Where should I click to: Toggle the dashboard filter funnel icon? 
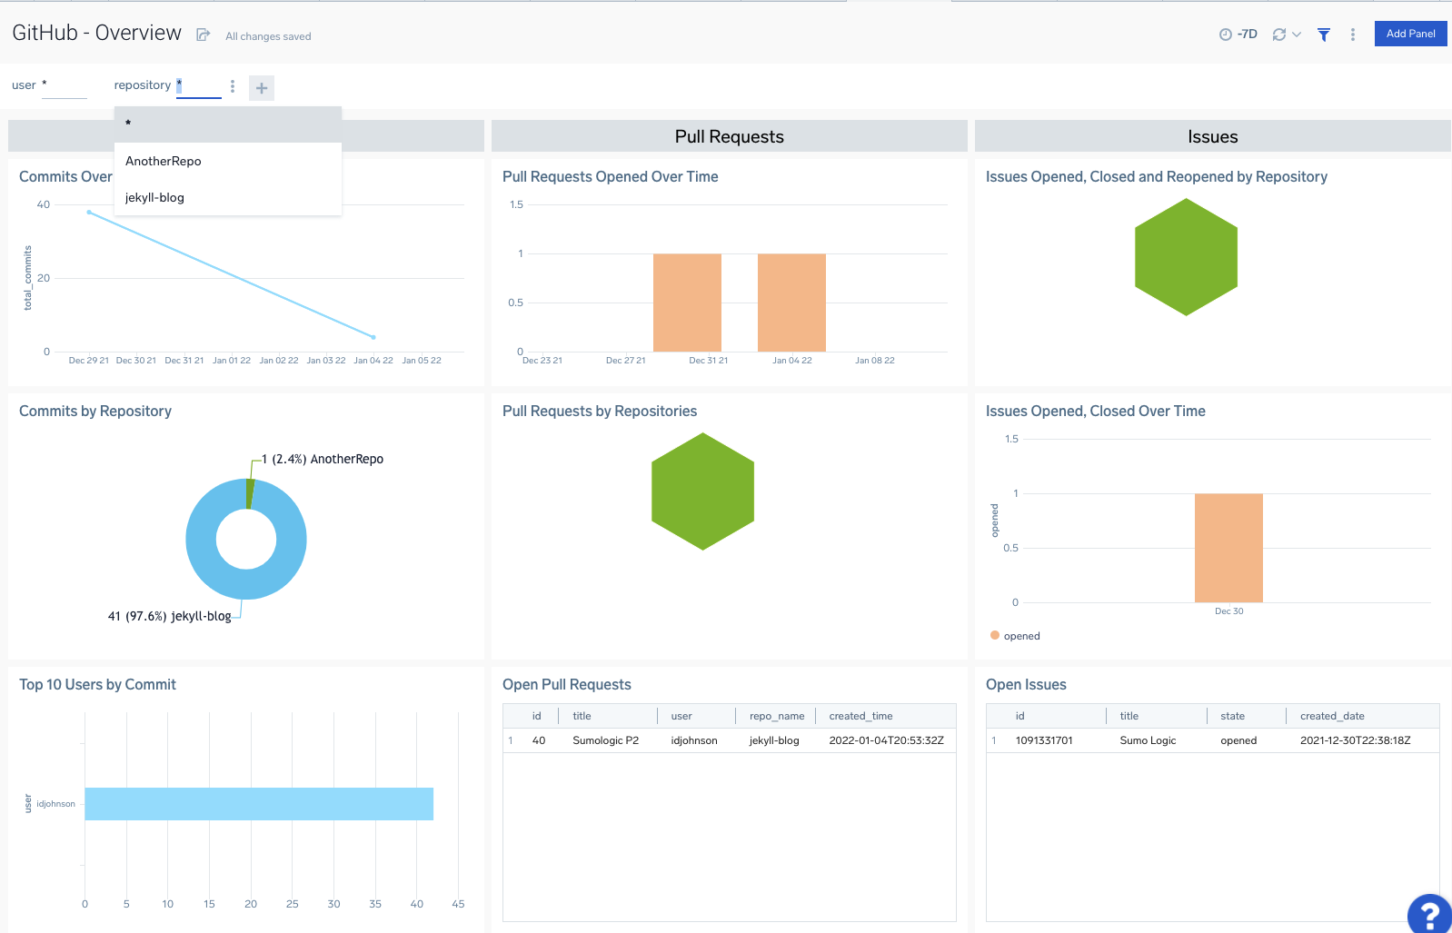[x=1324, y=35]
